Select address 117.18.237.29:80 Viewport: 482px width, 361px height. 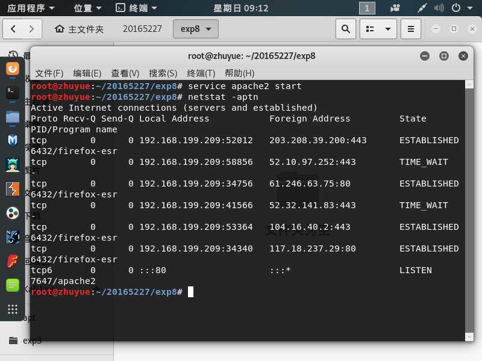312,248
